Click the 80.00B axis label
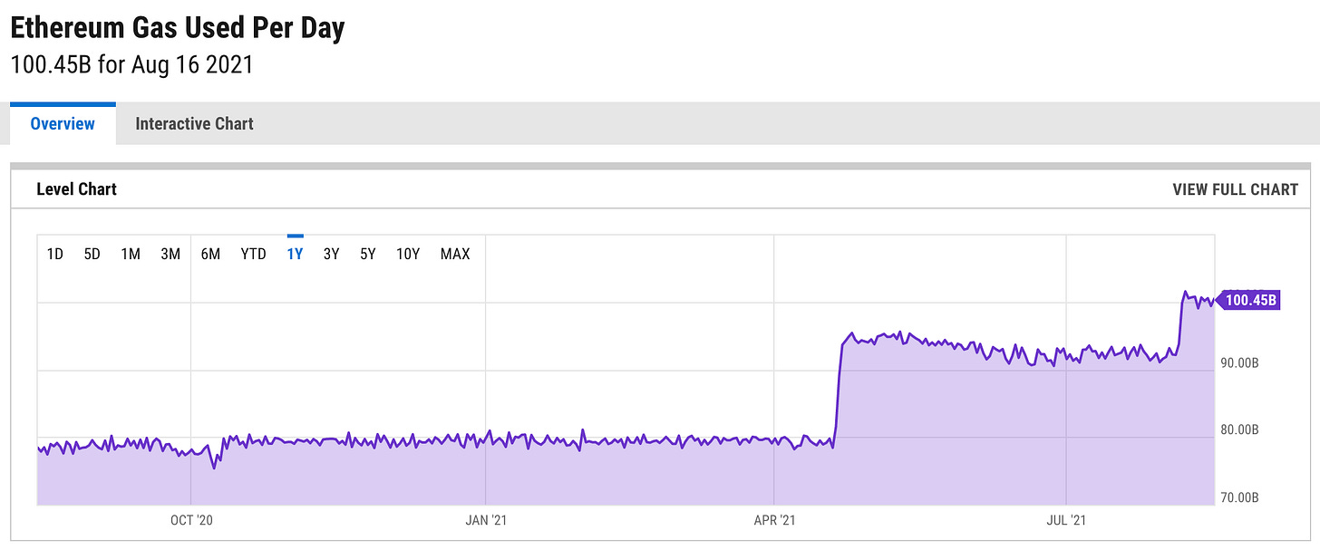 (x=1239, y=429)
